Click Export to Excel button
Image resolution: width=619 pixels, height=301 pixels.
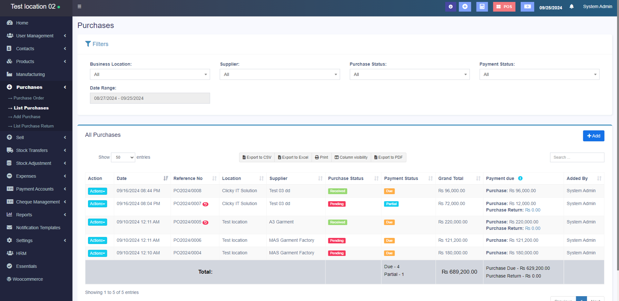coord(293,157)
